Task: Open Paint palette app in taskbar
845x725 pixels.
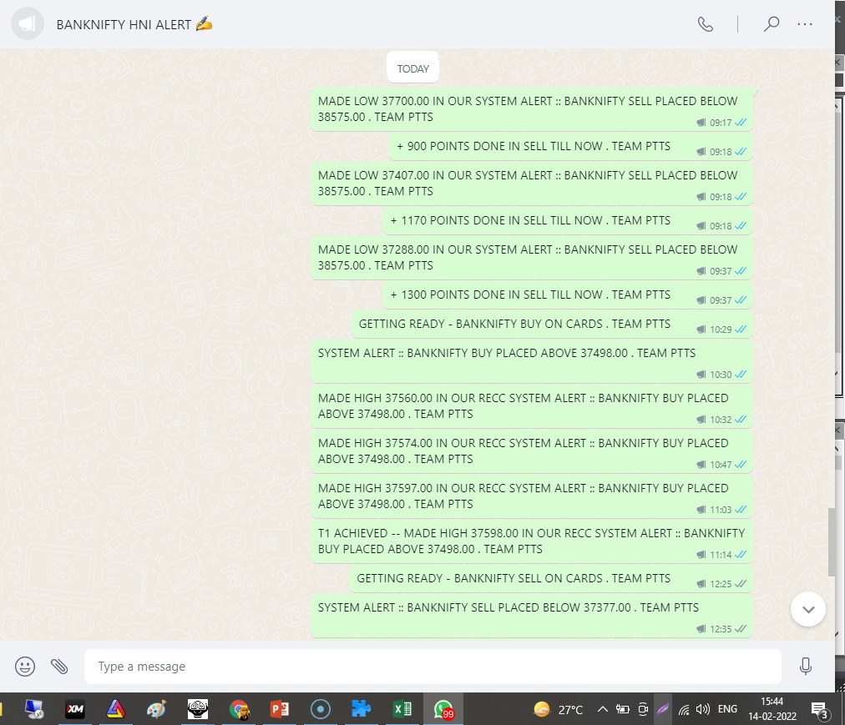Action: click(x=157, y=709)
